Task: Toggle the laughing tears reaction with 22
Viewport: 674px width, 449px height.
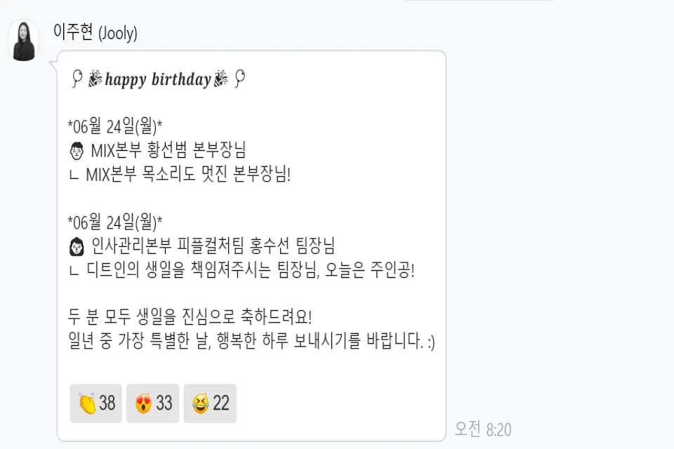Action: pos(210,403)
